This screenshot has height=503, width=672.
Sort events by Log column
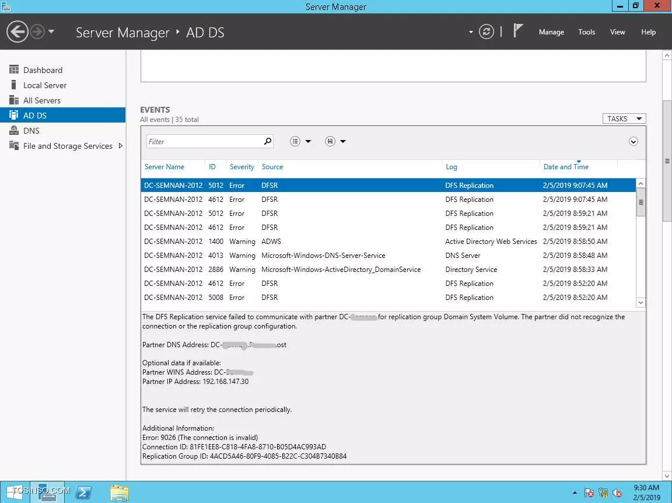[x=452, y=167]
